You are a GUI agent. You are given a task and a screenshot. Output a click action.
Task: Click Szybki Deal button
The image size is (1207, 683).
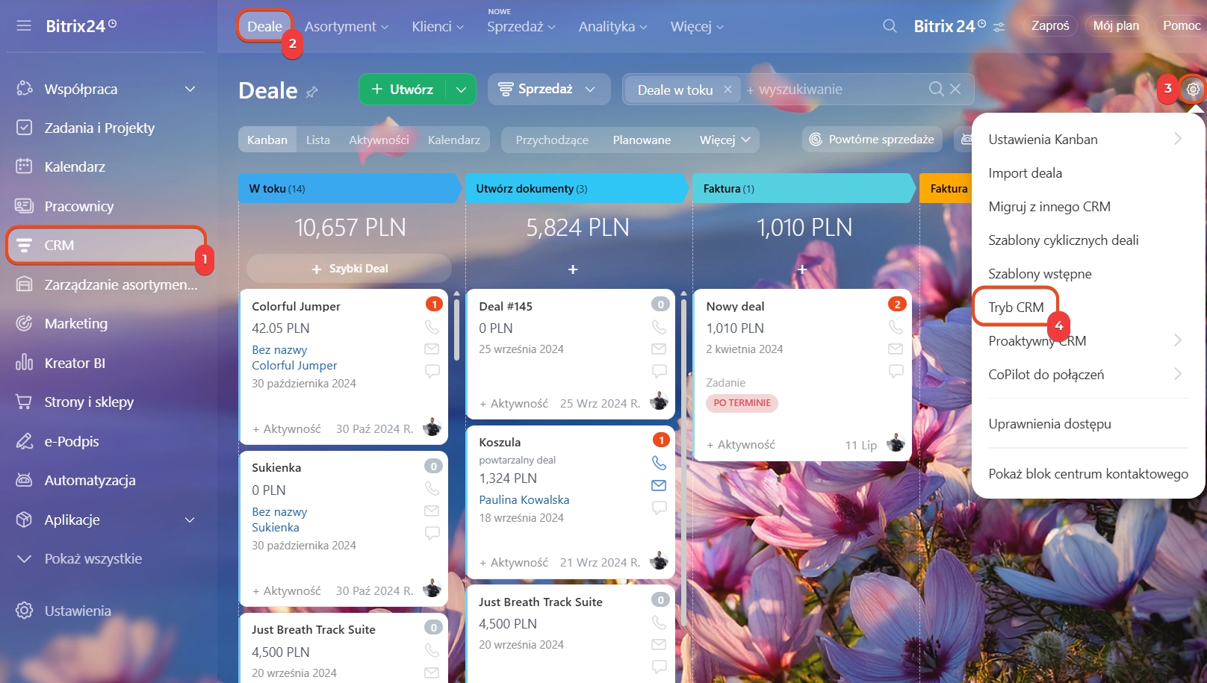(x=349, y=269)
